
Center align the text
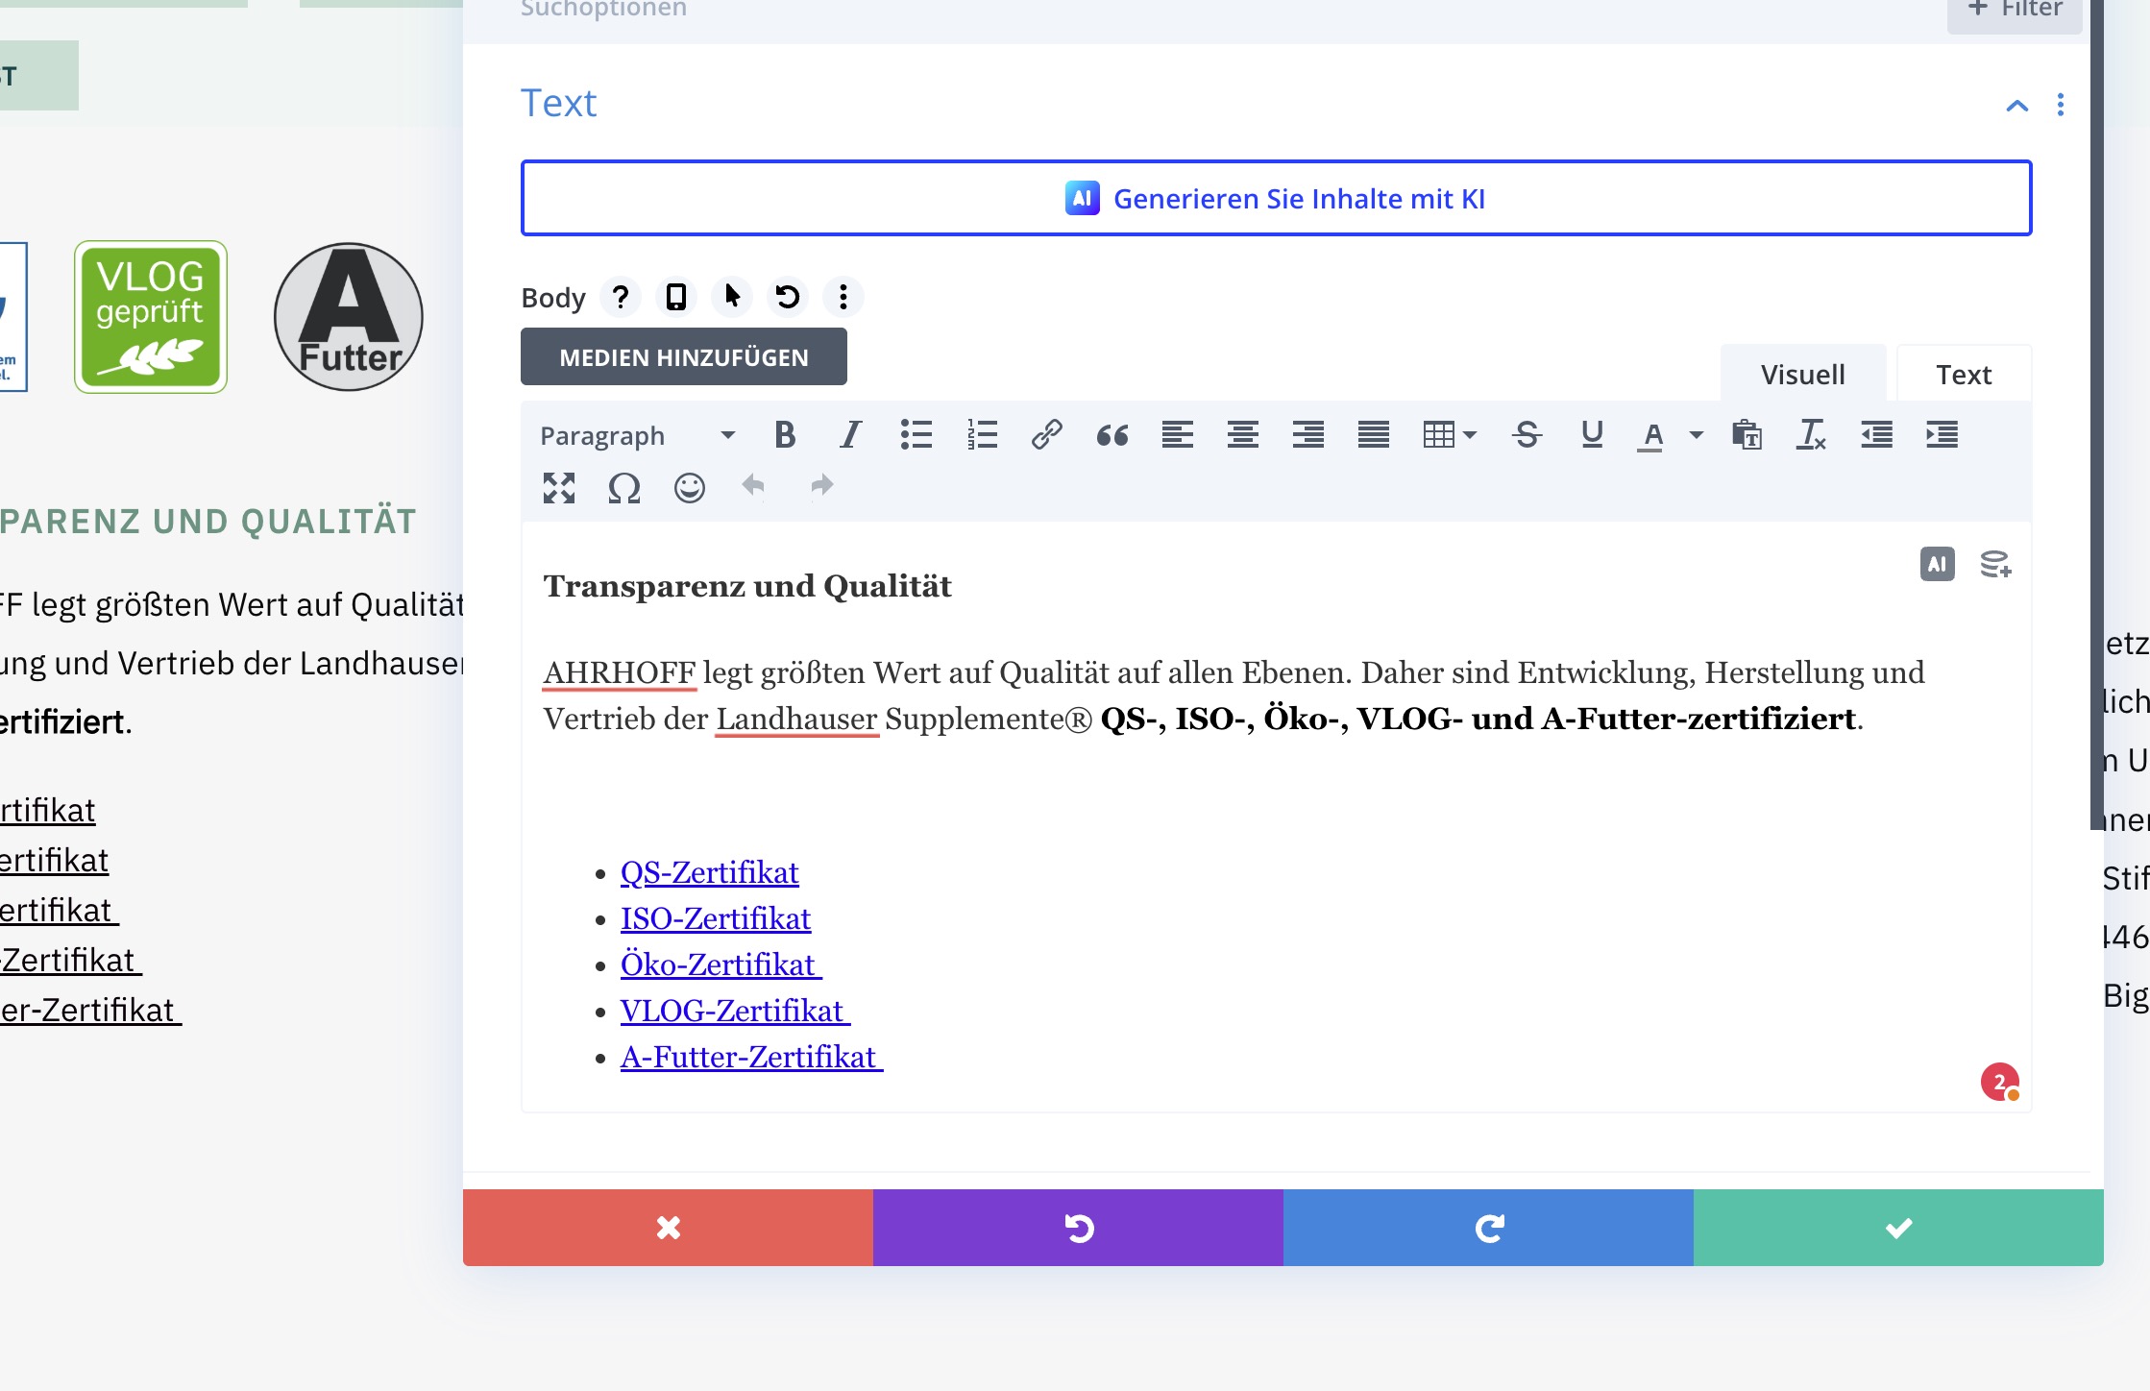[1242, 435]
